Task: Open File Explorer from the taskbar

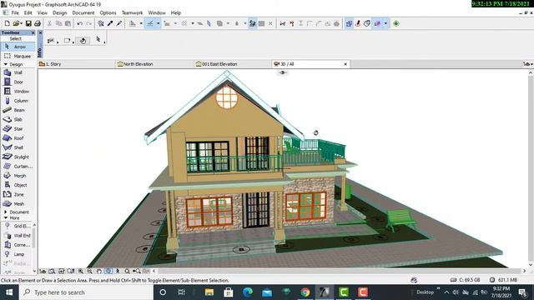Action: [209, 292]
